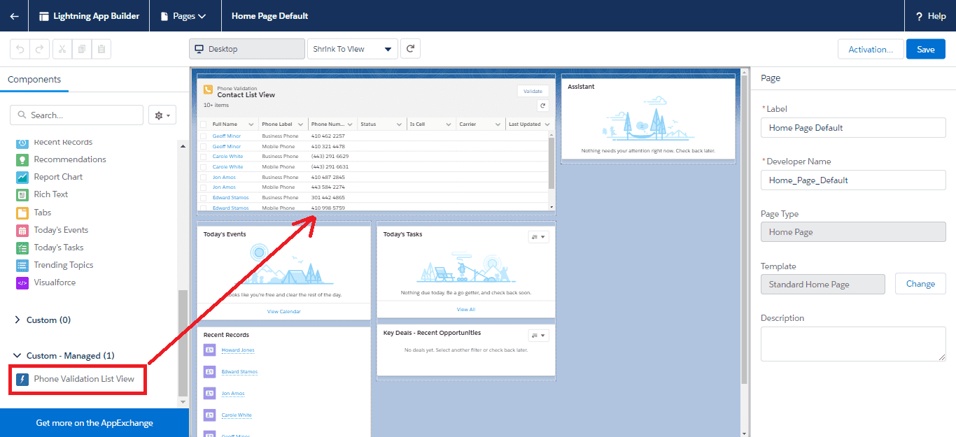Click the Activation button
Viewport: 956px width, 437px height.
pos(870,49)
